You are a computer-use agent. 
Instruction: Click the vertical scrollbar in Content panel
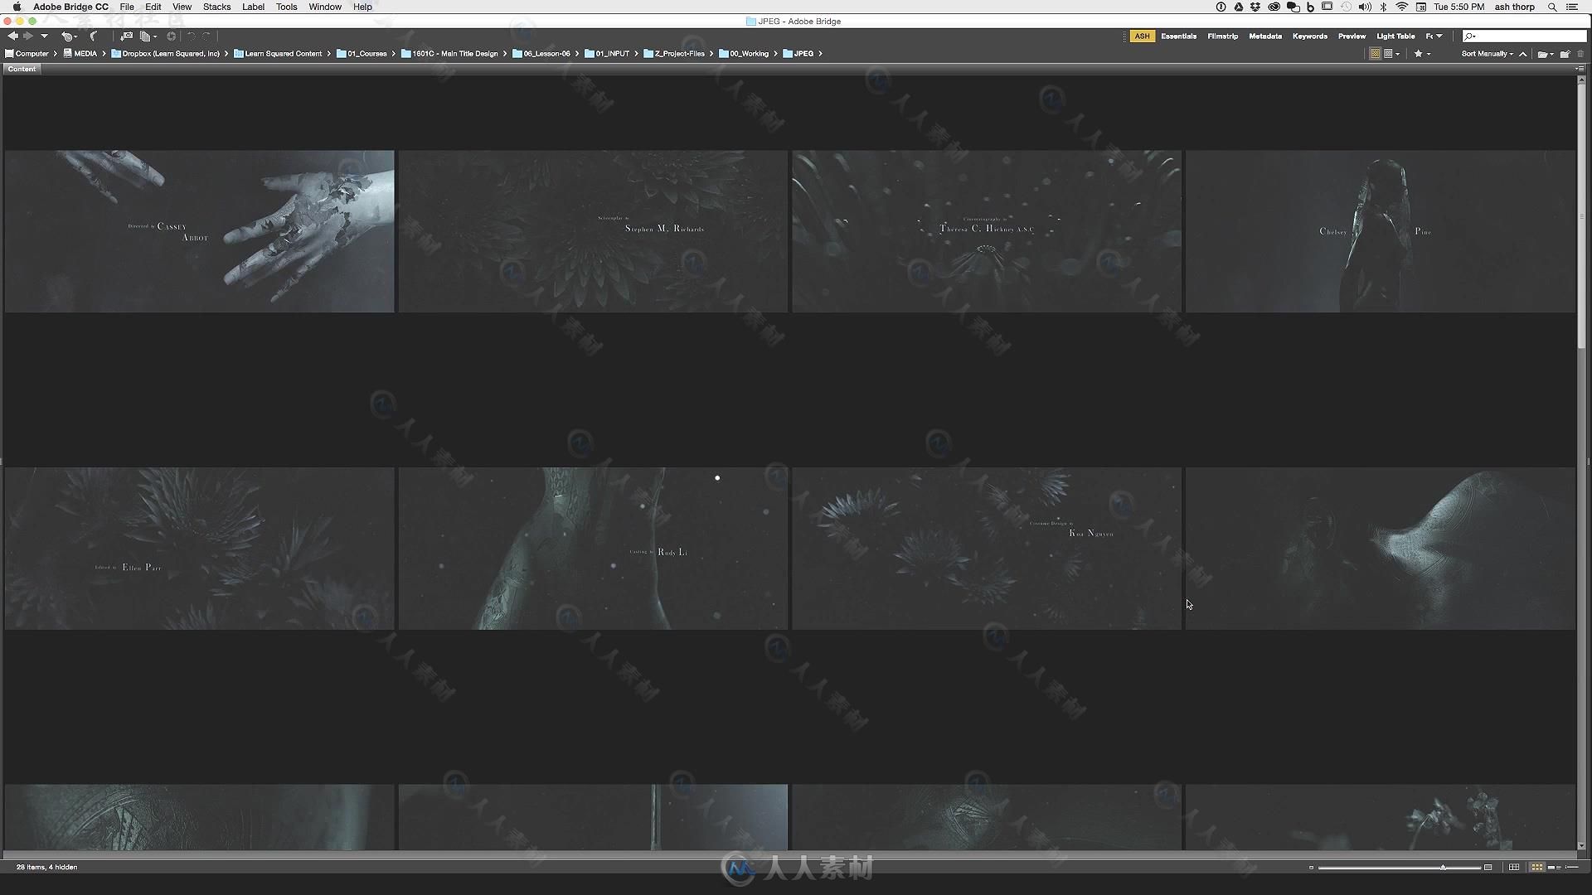1582,215
